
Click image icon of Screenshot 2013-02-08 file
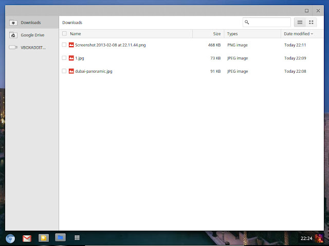click(x=71, y=45)
